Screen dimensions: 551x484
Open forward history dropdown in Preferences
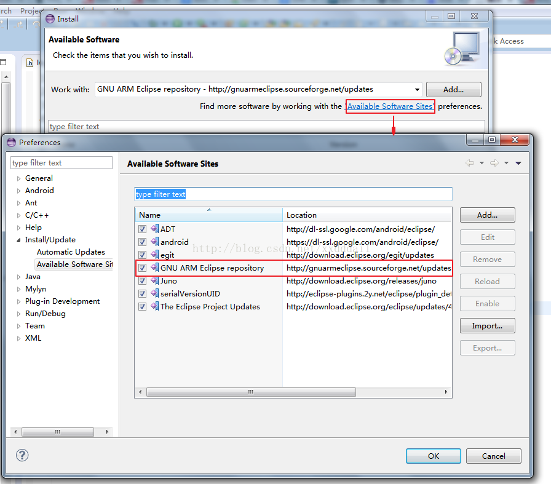[506, 163]
